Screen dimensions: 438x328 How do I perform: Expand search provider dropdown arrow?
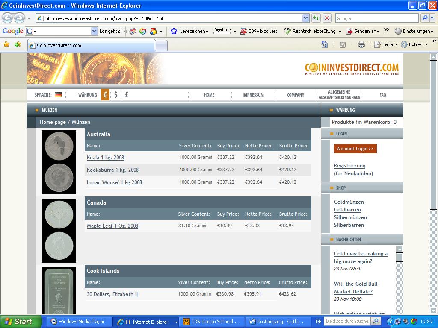432,18
